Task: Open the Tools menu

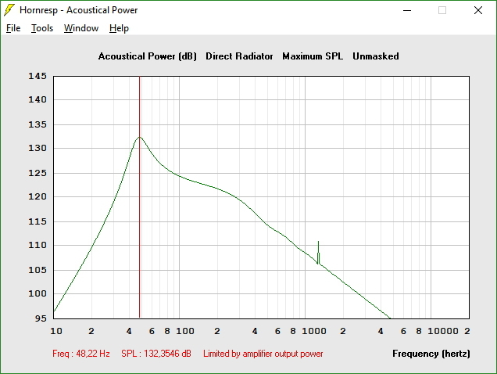Action: click(42, 28)
